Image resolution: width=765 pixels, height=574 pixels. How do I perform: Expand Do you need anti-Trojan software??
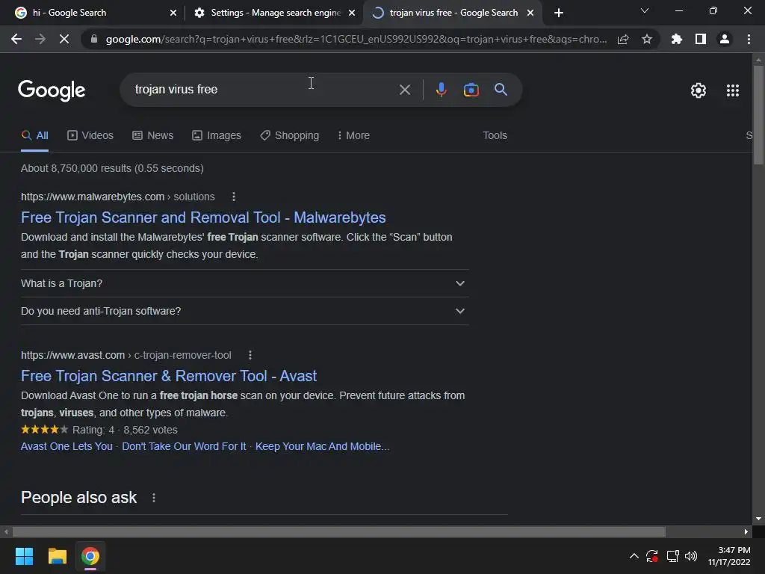pos(244,311)
